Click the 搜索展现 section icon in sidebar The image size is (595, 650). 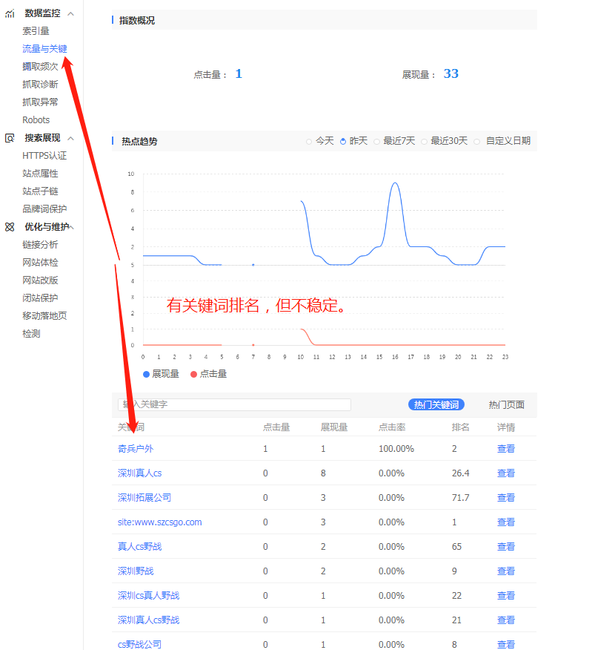[9, 138]
